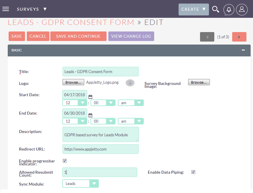Viewport: 253px width, 193px height.
Task: Open the End Date am/pm dropdown
Action: click(x=131, y=121)
